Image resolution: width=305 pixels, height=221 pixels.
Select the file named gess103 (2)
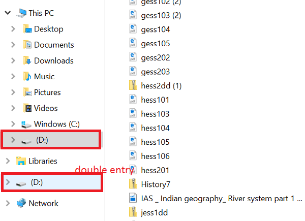click(x=161, y=15)
